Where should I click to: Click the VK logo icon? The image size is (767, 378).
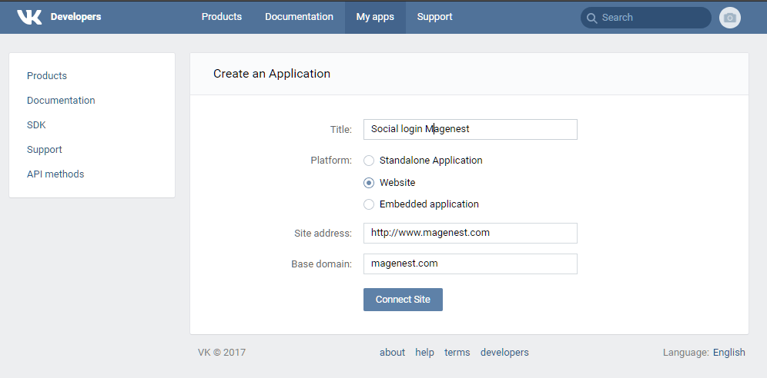(29, 17)
